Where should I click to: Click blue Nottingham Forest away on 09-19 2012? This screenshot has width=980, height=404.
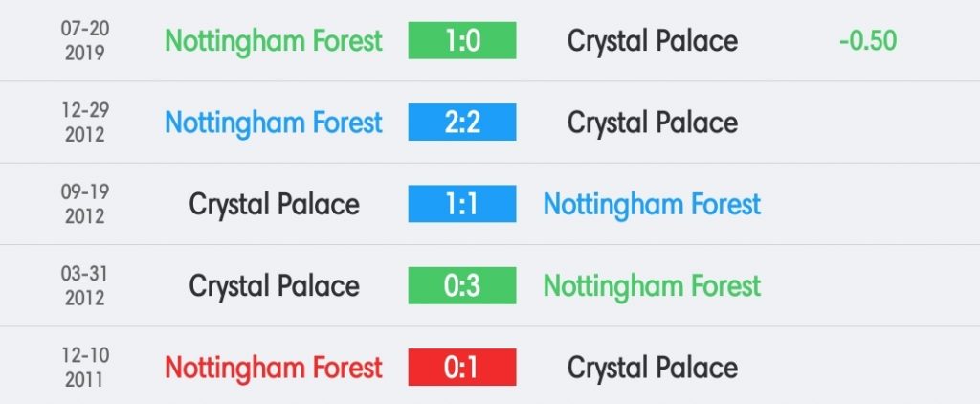[652, 205]
